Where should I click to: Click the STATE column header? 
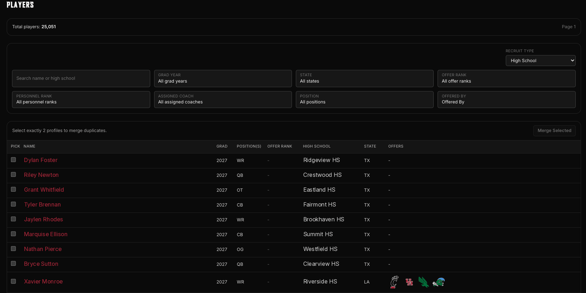370,146
